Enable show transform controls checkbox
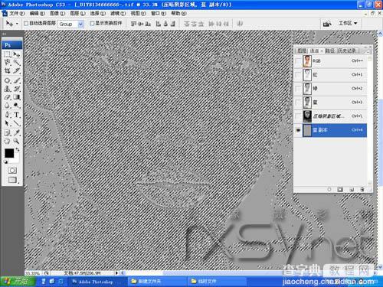The height and width of the screenshot is (287, 383). (x=92, y=24)
